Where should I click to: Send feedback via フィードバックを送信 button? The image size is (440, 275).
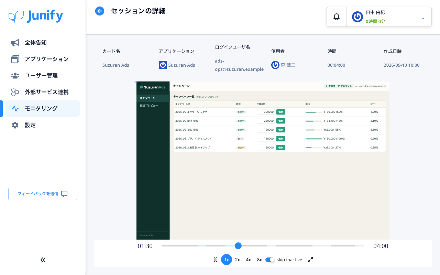[43, 194]
